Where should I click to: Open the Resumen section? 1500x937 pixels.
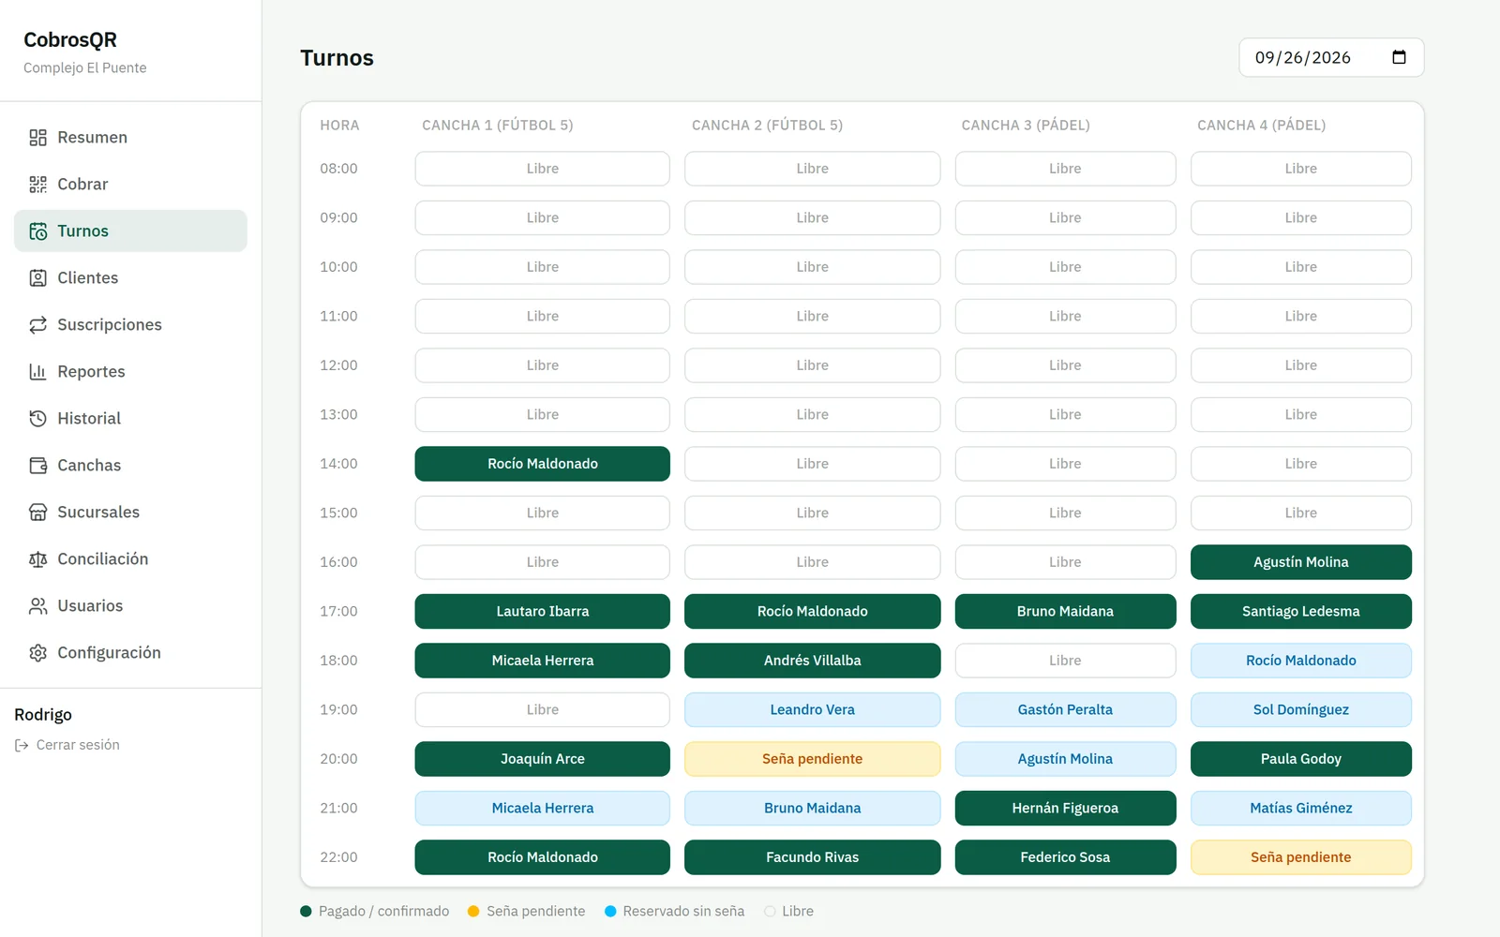130,138
